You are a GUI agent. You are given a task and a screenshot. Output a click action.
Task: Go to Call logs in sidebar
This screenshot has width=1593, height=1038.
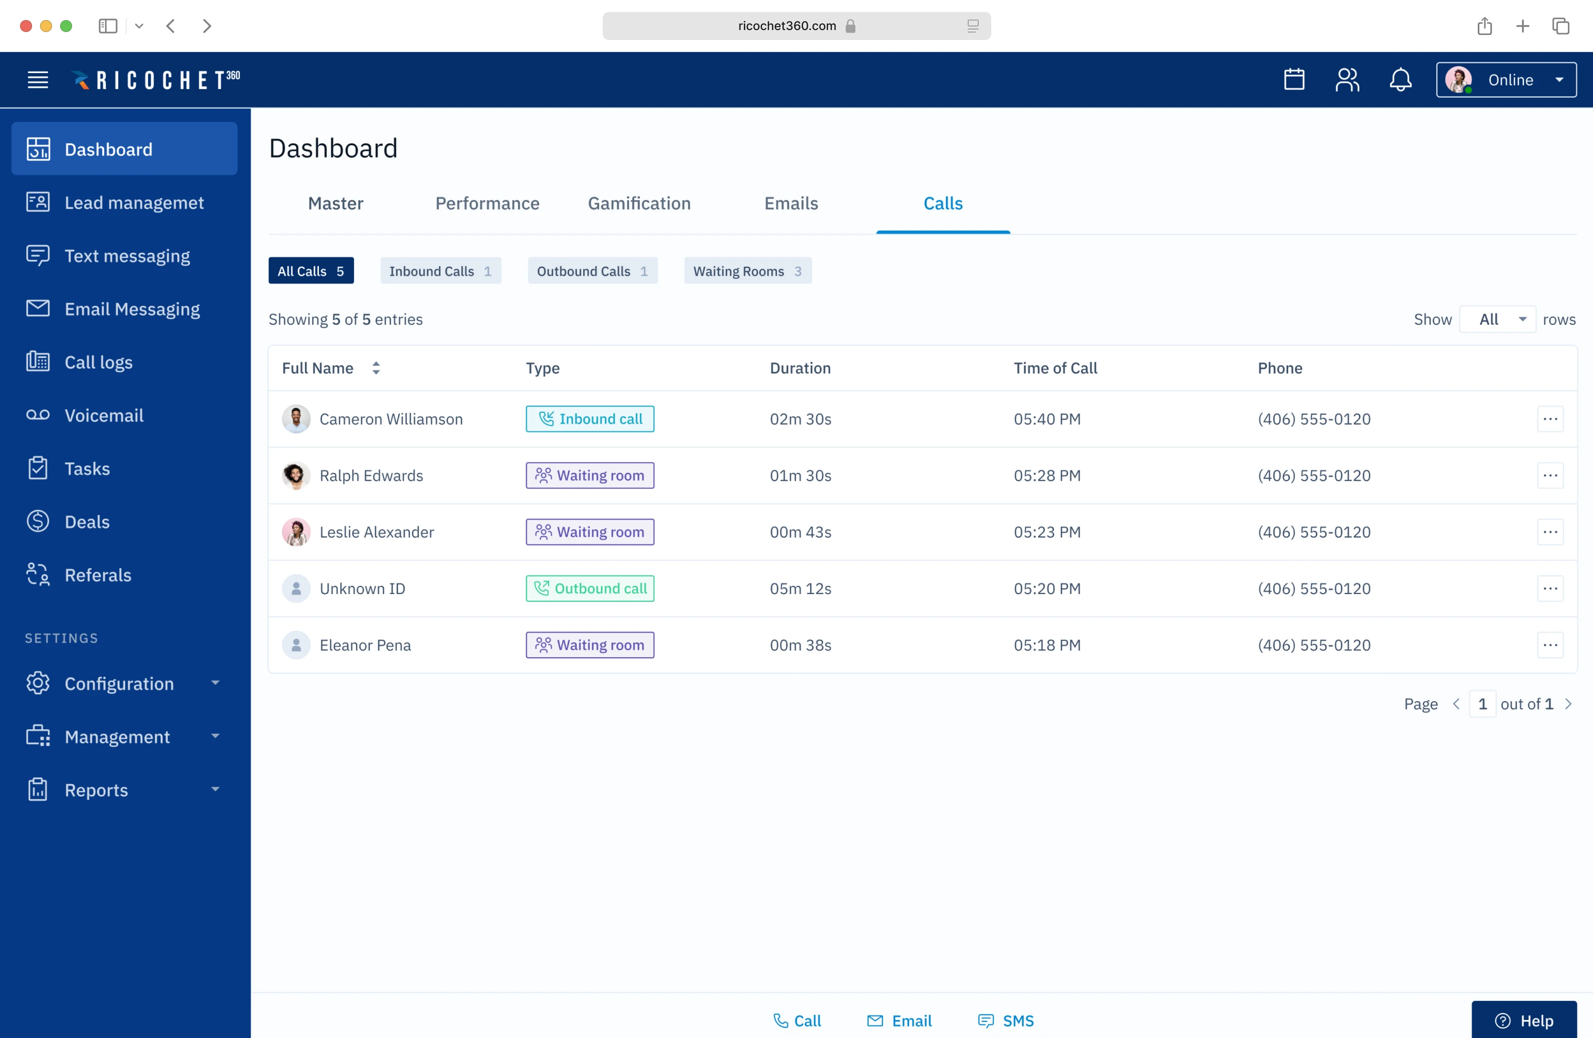[98, 362]
